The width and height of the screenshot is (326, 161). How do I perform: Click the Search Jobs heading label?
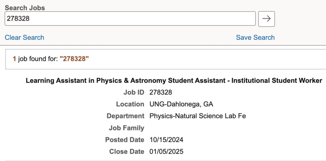click(25, 8)
